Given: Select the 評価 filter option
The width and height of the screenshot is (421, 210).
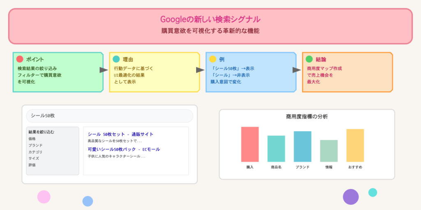Looking at the screenshot, I should coord(32,165).
